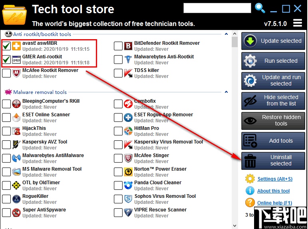Open the About this tool link
308x229 pixels.
pyautogui.click(x=273, y=191)
